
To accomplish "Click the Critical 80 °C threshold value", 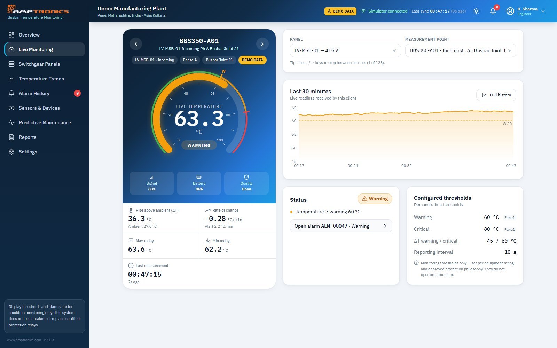I will coord(491,229).
